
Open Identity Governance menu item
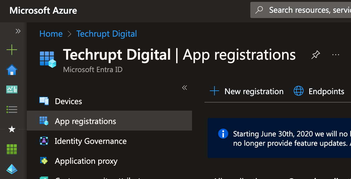(x=90, y=141)
